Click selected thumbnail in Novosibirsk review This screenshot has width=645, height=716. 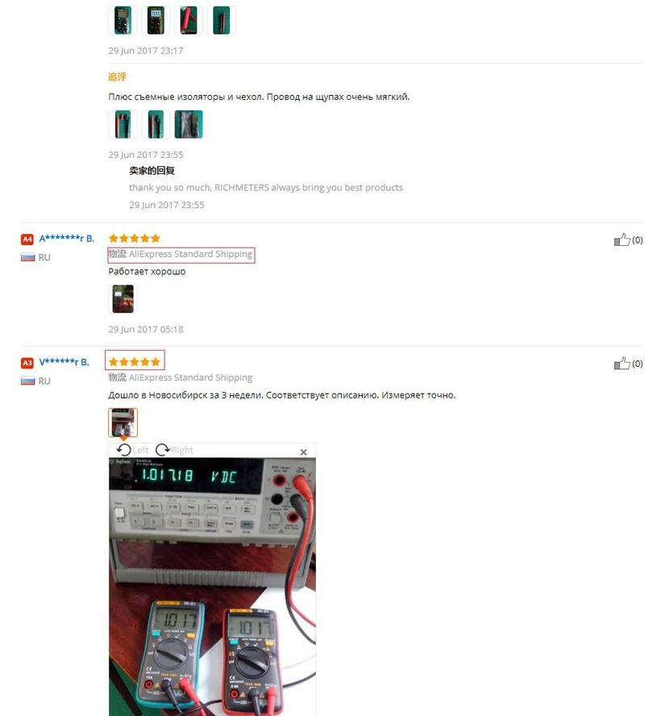point(123,423)
